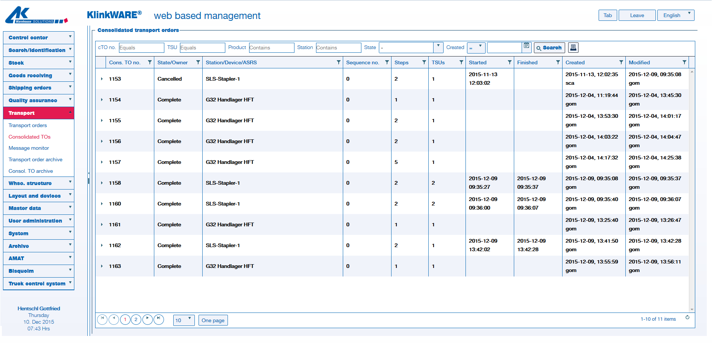
Task: Expand the Whse. structure menu
Action: click(x=39, y=183)
